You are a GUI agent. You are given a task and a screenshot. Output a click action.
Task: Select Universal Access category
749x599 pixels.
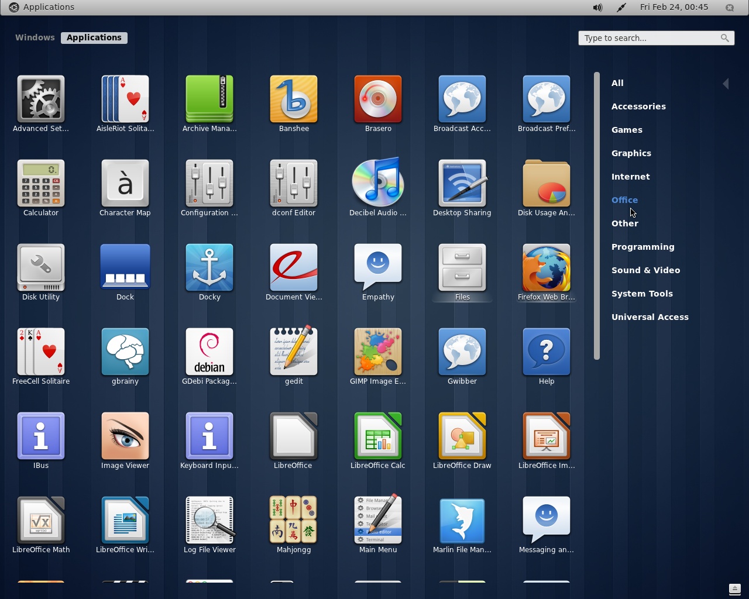tap(650, 317)
